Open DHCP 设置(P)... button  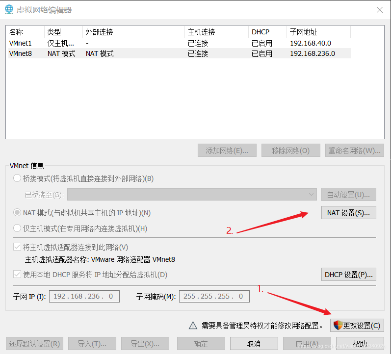pyautogui.click(x=349, y=275)
